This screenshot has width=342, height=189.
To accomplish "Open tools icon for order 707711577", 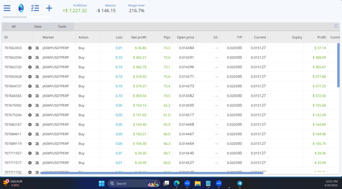I will pyautogui.click(x=37, y=163).
